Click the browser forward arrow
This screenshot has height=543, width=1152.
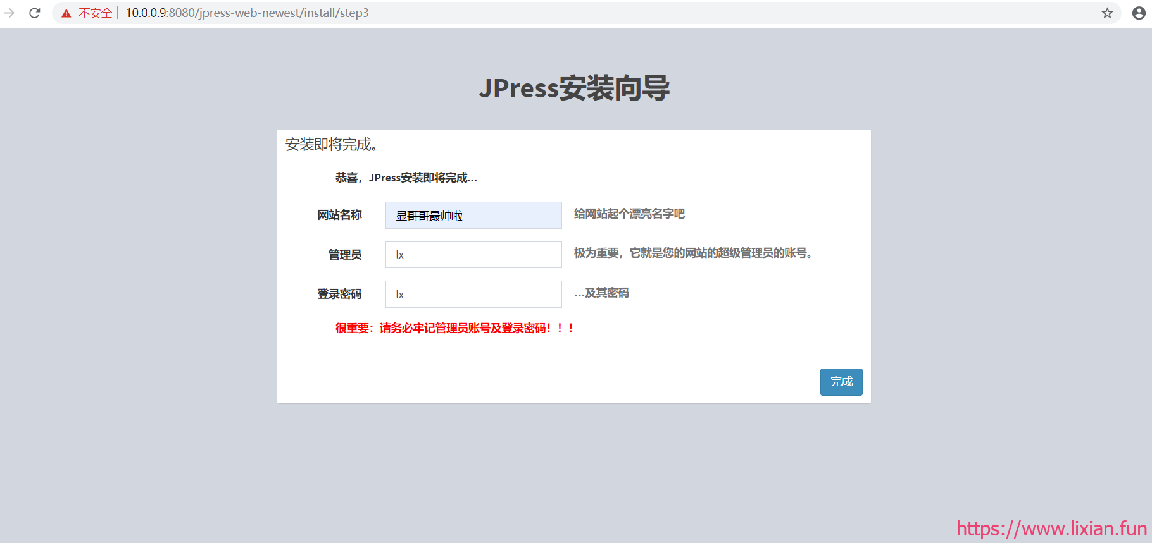(9, 13)
